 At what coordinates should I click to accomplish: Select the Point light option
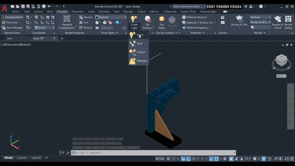pos(138,35)
